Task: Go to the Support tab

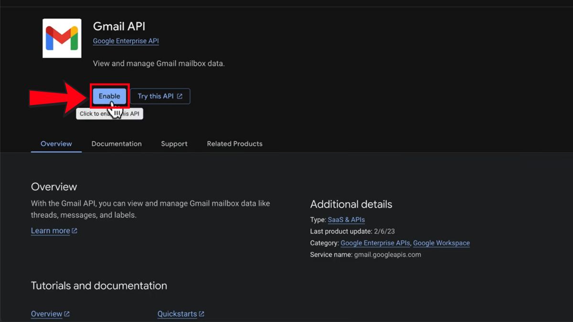Action: pos(174,144)
